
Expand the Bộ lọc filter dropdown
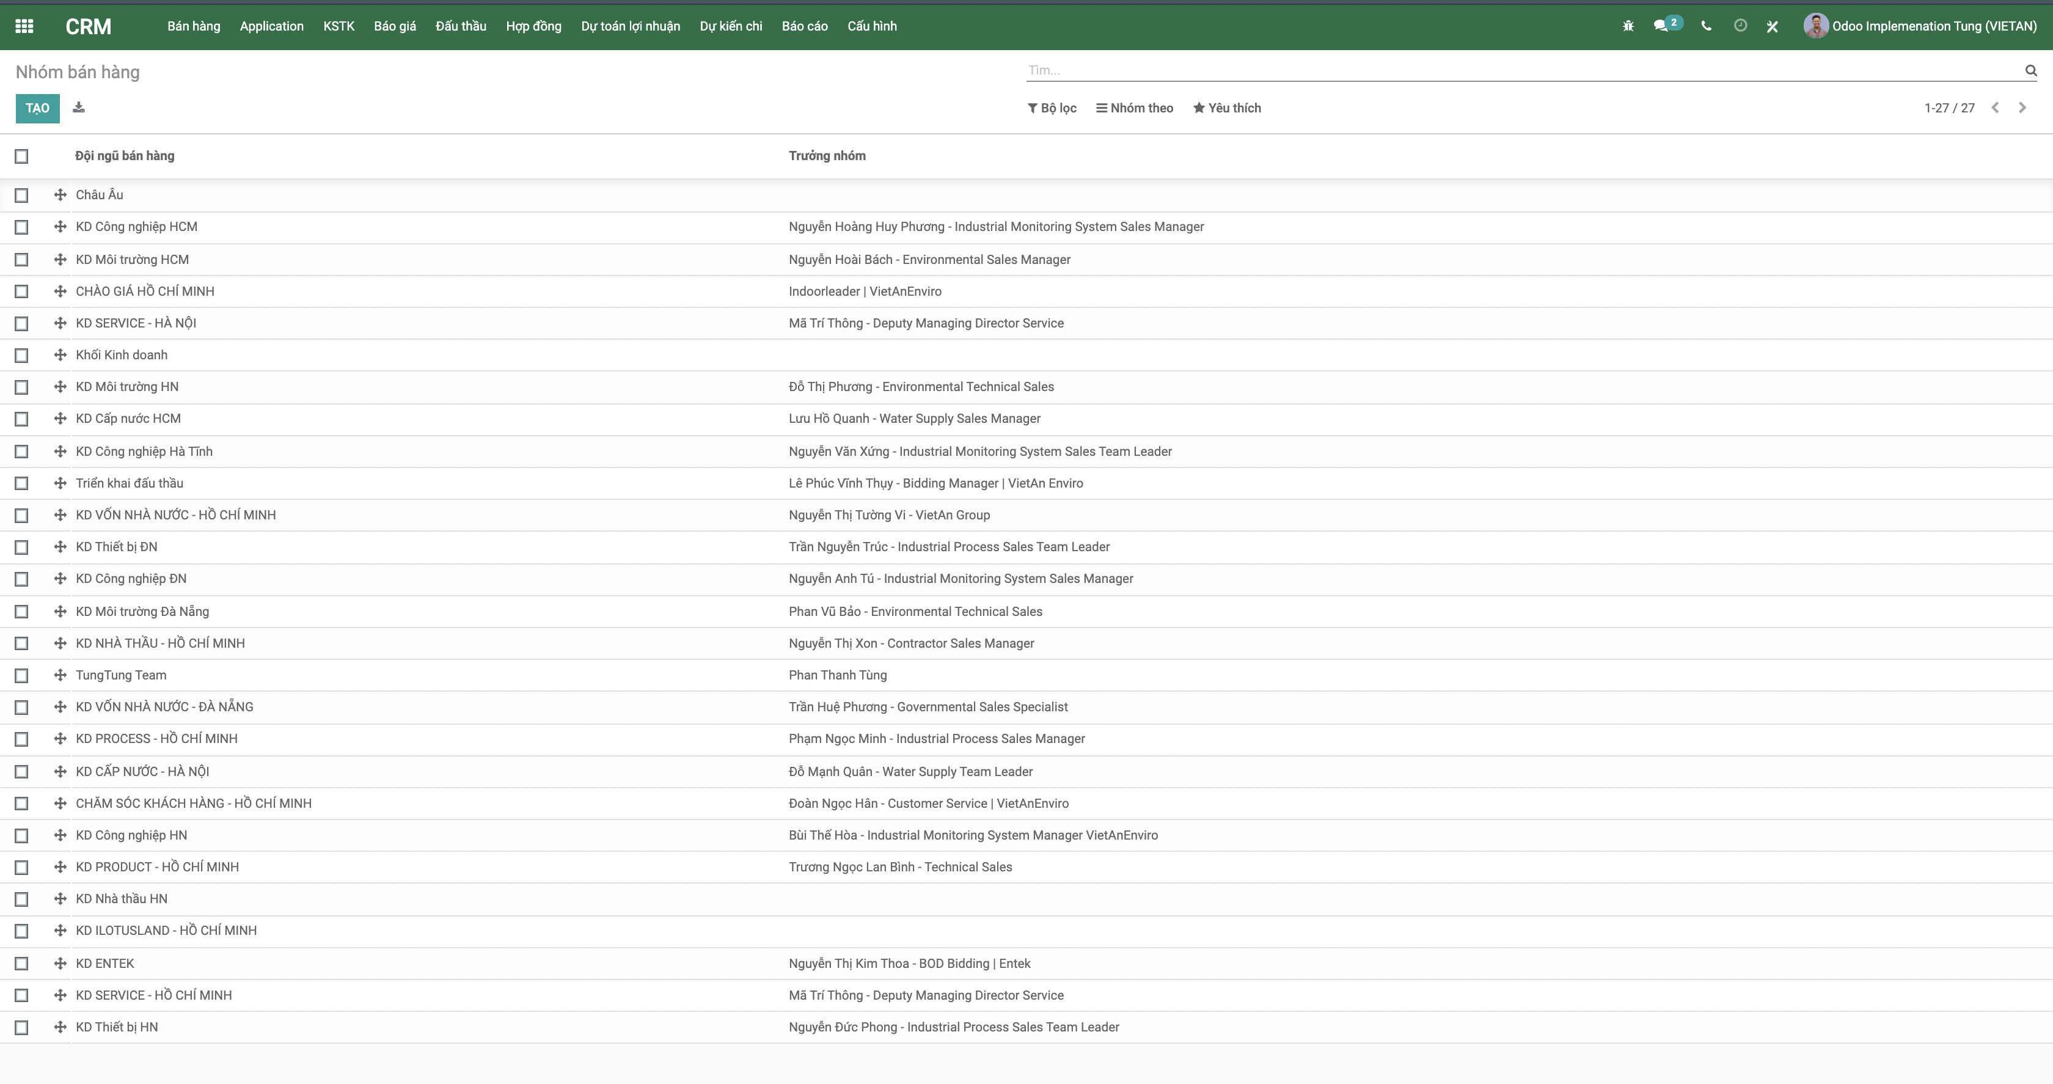[1052, 108]
